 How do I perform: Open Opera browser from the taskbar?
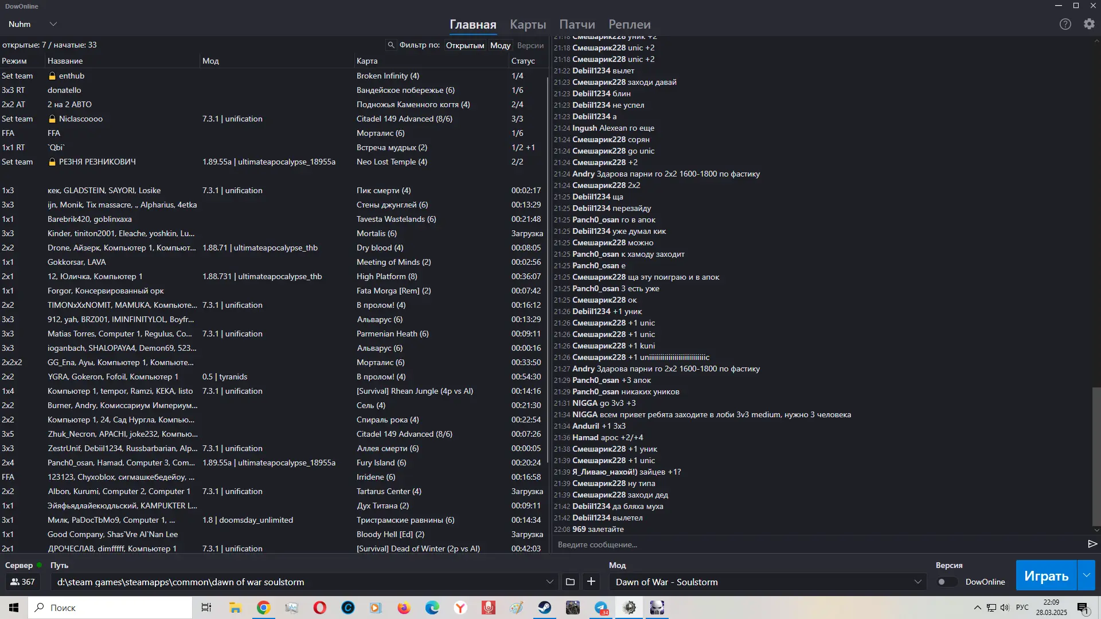(319, 608)
